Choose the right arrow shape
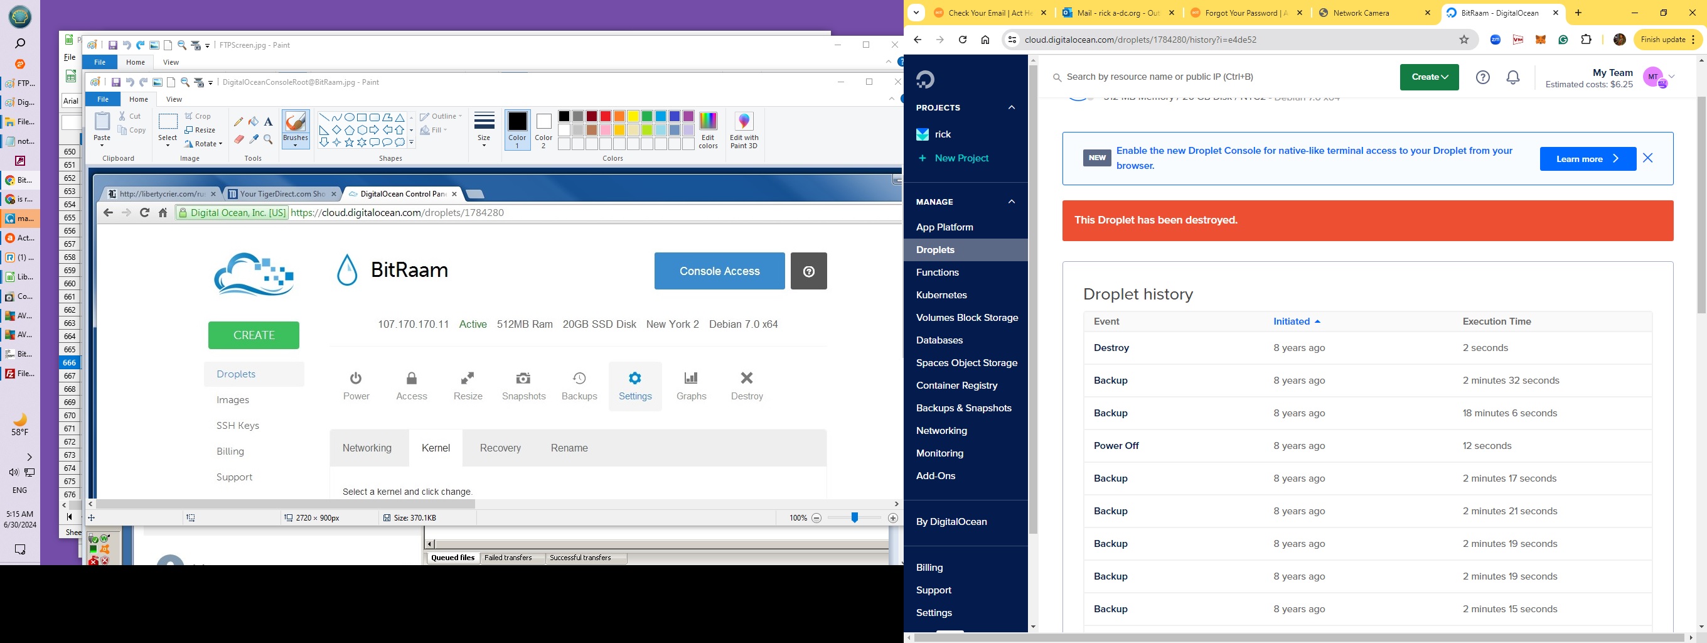The image size is (1707, 643). pyautogui.click(x=375, y=130)
